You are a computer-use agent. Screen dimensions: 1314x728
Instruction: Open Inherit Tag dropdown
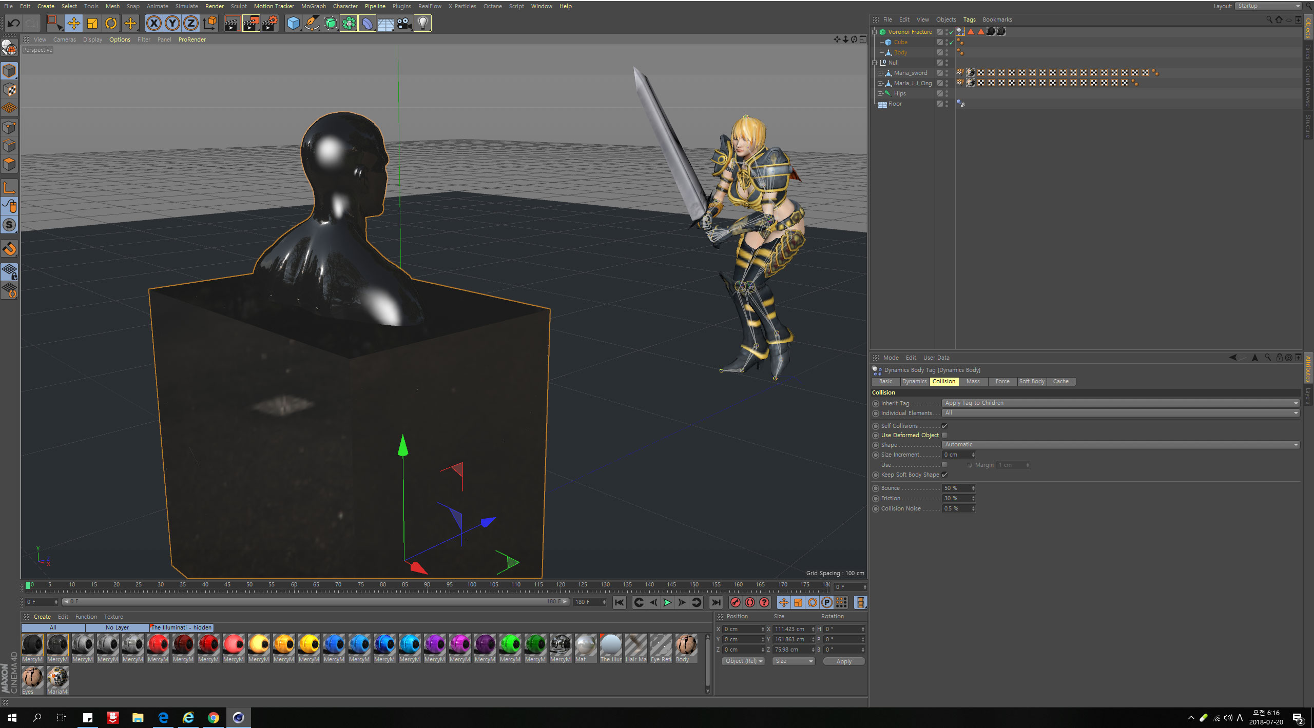point(1120,403)
